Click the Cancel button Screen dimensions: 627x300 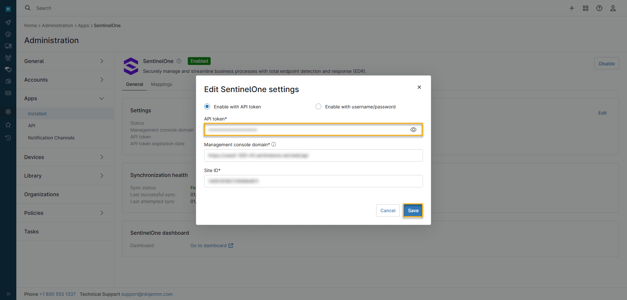coord(388,211)
